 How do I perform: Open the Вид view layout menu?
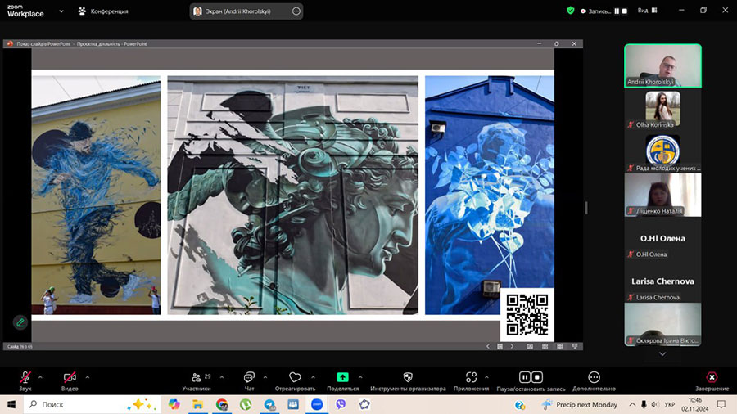point(647,11)
